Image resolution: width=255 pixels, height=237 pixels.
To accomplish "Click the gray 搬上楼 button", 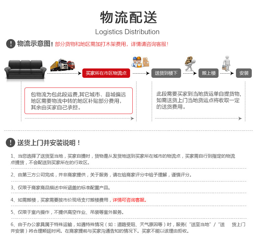I will 209,73.
